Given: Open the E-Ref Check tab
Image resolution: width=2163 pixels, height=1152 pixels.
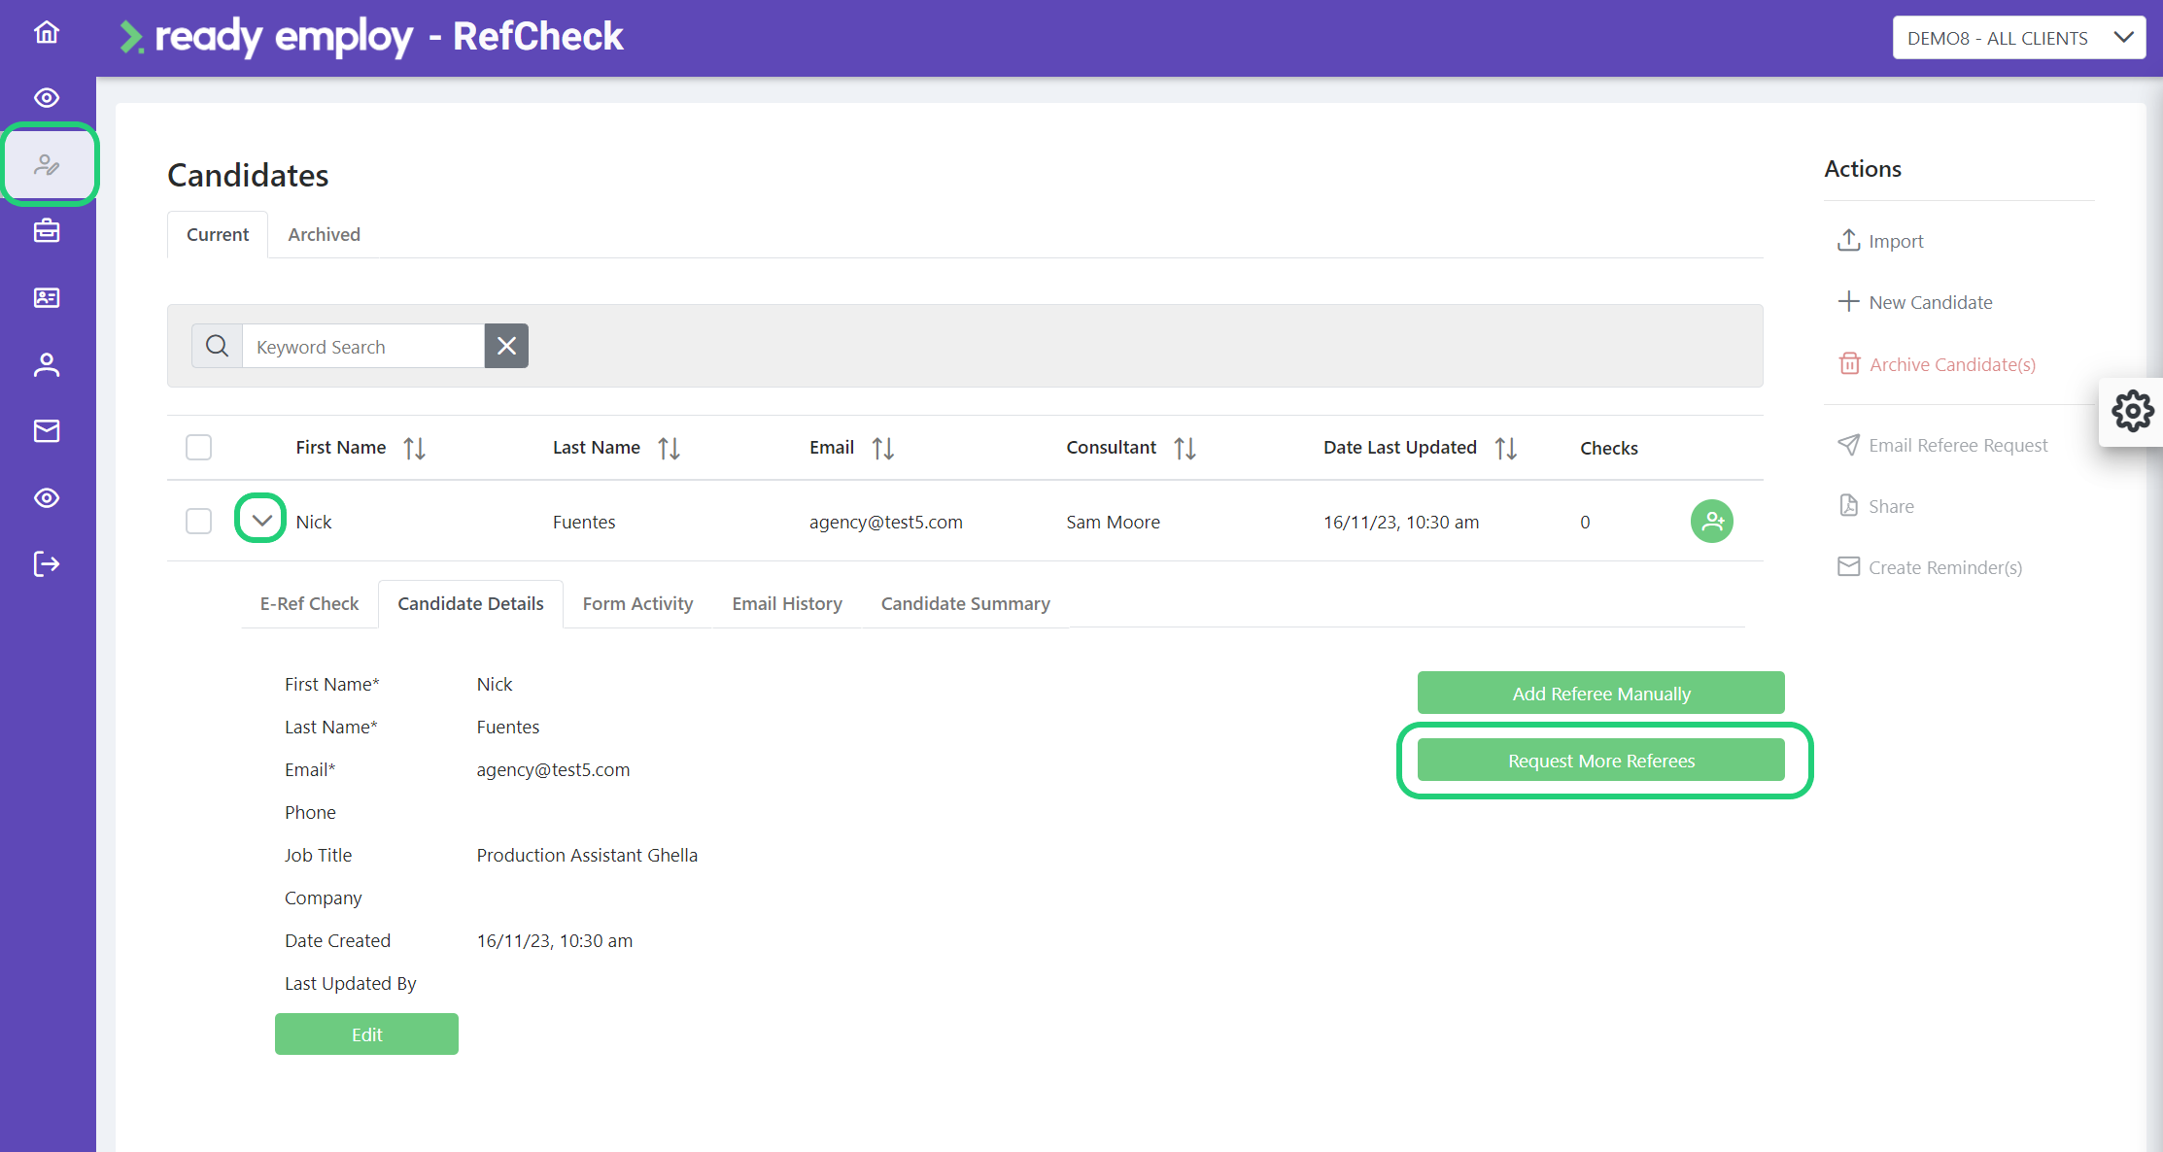Looking at the screenshot, I should click(x=309, y=603).
